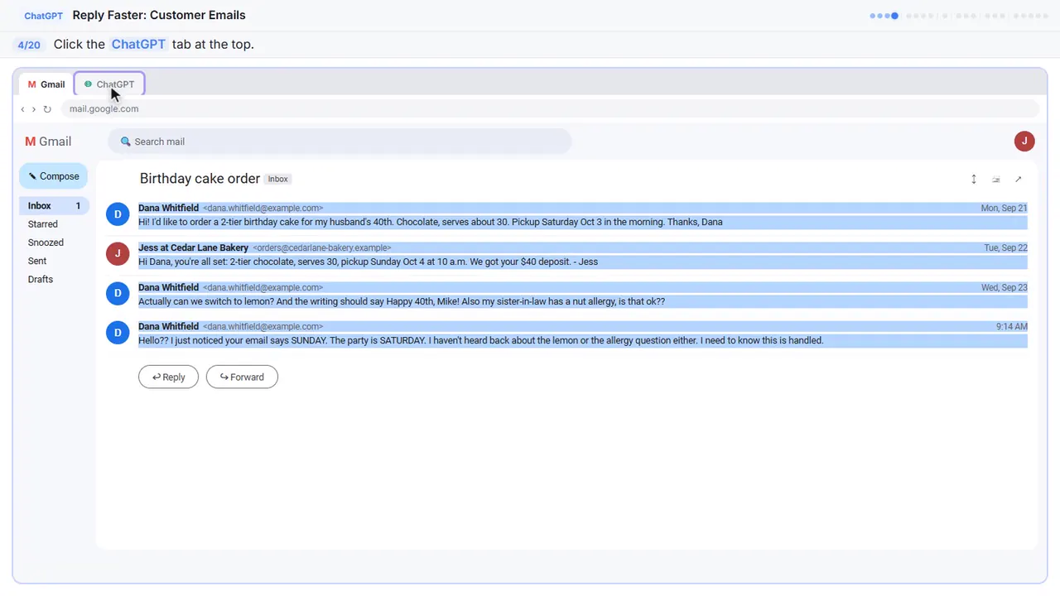The height and width of the screenshot is (596, 1060).
Task: Open the Inbox folder in the sidebar
Action: [53, 206]
